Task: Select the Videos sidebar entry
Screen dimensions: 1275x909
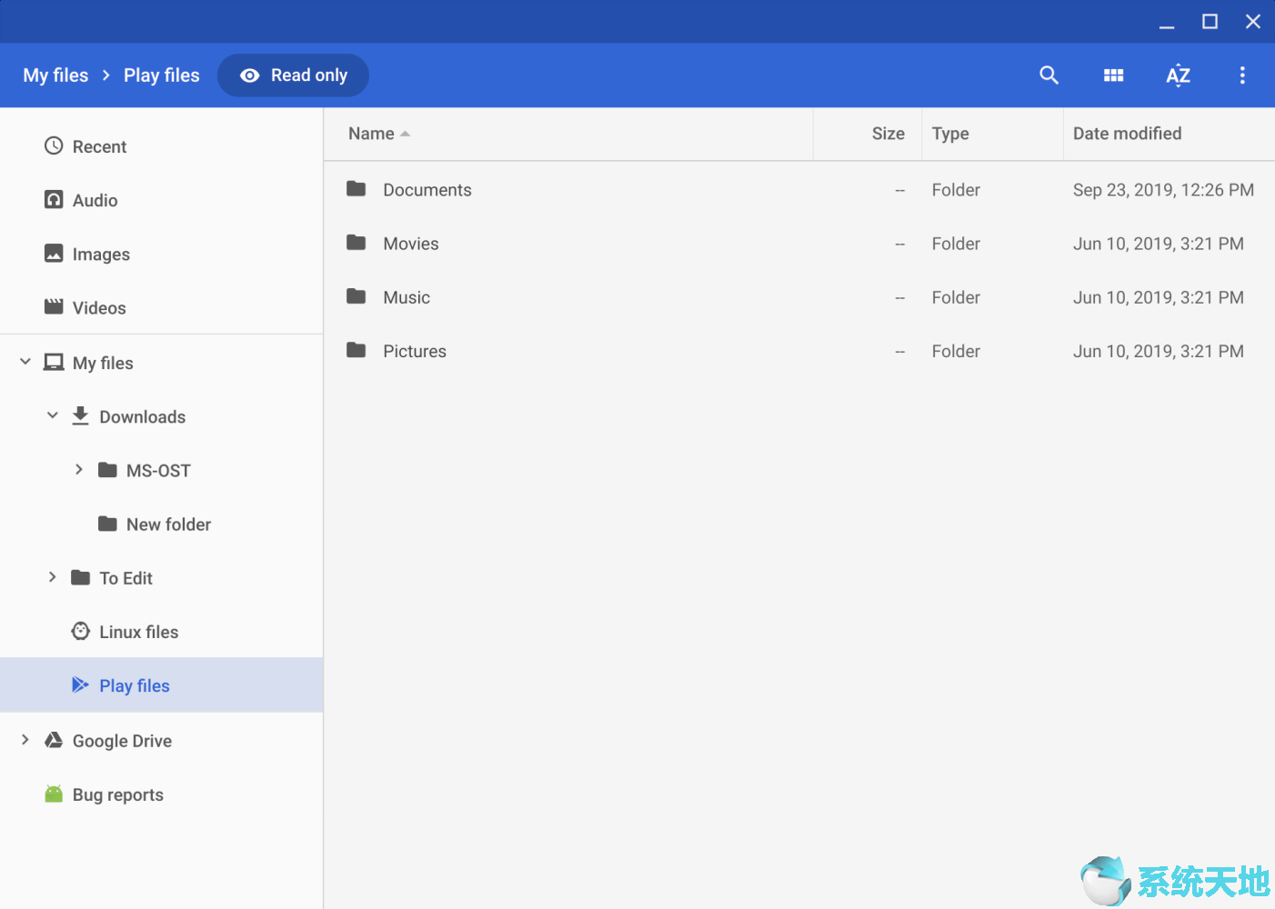Action: [x=162, y=307]
